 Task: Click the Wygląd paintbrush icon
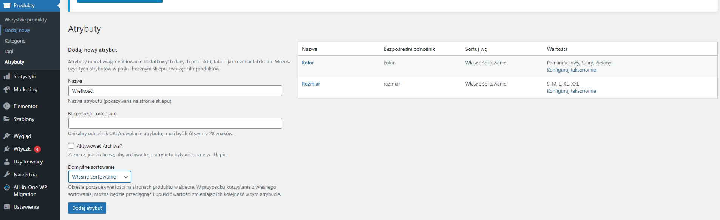coord(7,136)
